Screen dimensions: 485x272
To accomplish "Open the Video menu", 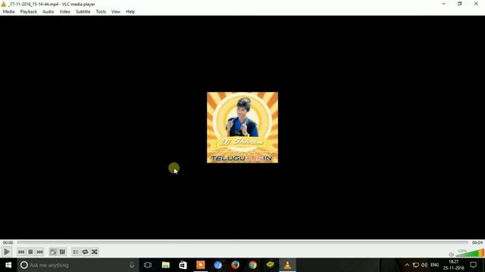I will (64, 12).
